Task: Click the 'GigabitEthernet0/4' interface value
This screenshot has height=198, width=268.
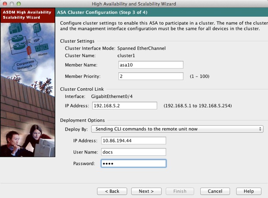Action: pyautogui.click(x=112, y=96)
